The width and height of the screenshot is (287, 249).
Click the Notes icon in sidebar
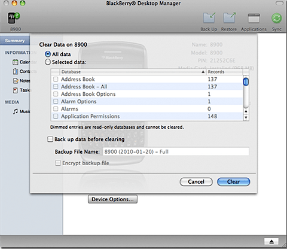(16, 81)
